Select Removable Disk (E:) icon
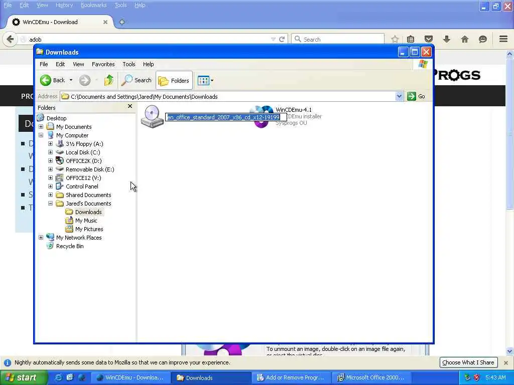Screen dimensions: 514x385 point(60,169)
